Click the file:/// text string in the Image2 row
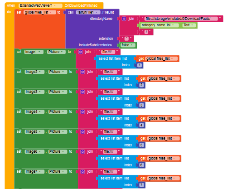Image resolution: width=232 pixels, height=189 pixels. 110,72
